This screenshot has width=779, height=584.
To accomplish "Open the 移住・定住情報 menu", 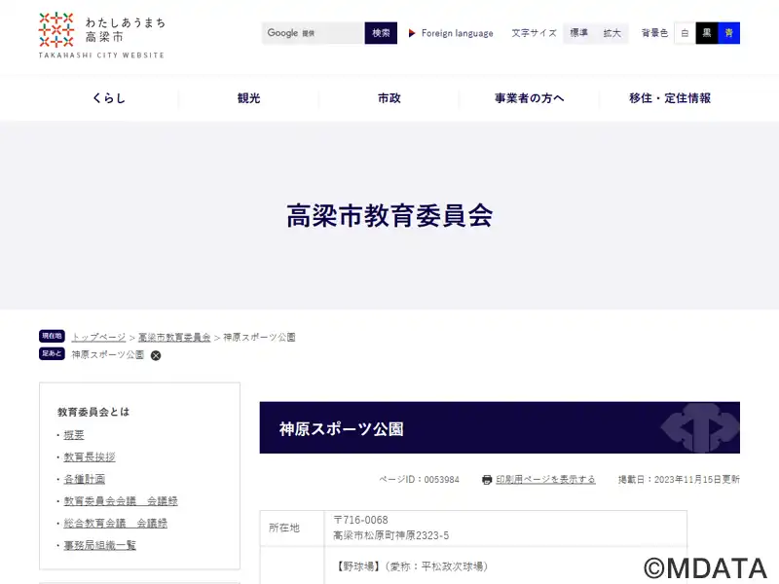I will point(670,98).
